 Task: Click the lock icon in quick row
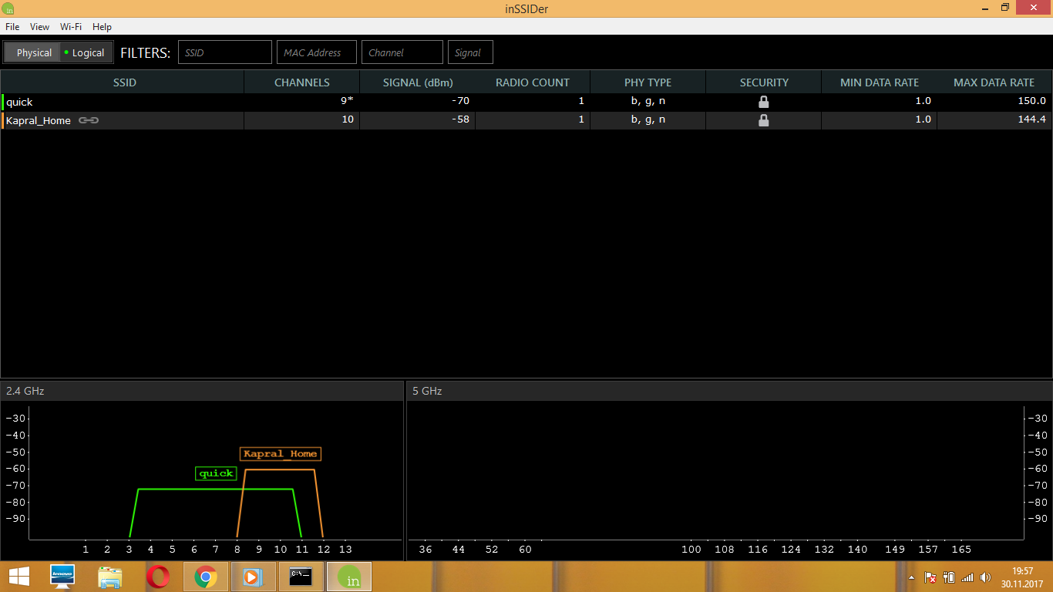pyautogui.click(x=763, y=102)
